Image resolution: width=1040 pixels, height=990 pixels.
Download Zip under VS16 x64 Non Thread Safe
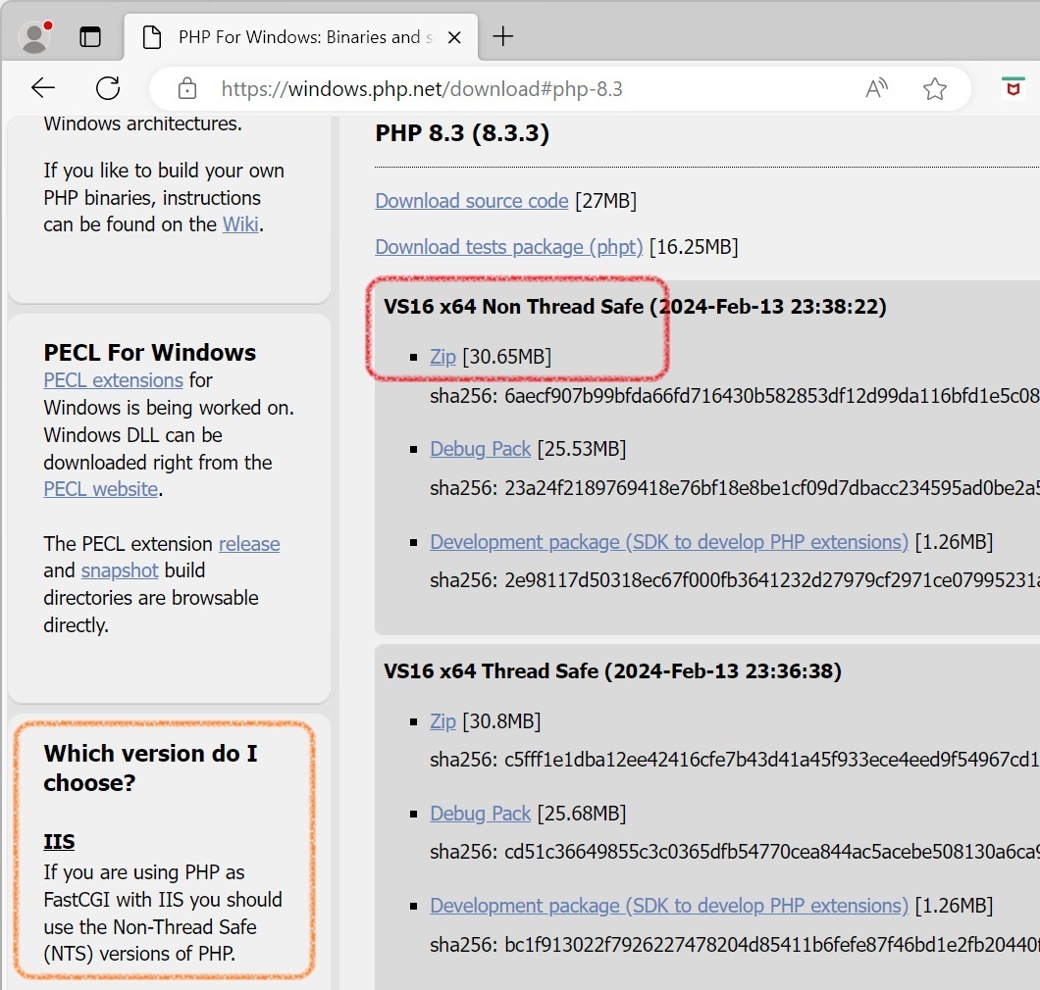[442, 357]
